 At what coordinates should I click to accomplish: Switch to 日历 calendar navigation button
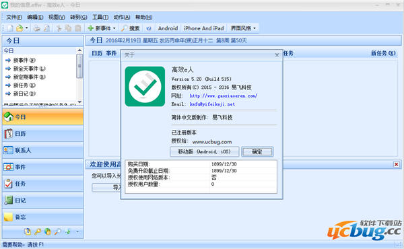tap(42, 134)
